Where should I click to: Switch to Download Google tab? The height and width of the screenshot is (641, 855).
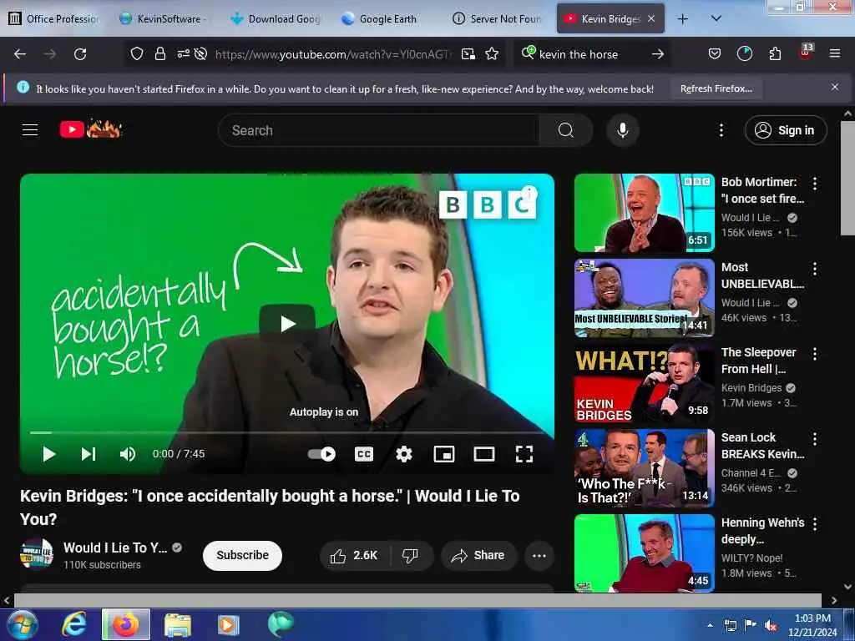click(x=276, y=19)
